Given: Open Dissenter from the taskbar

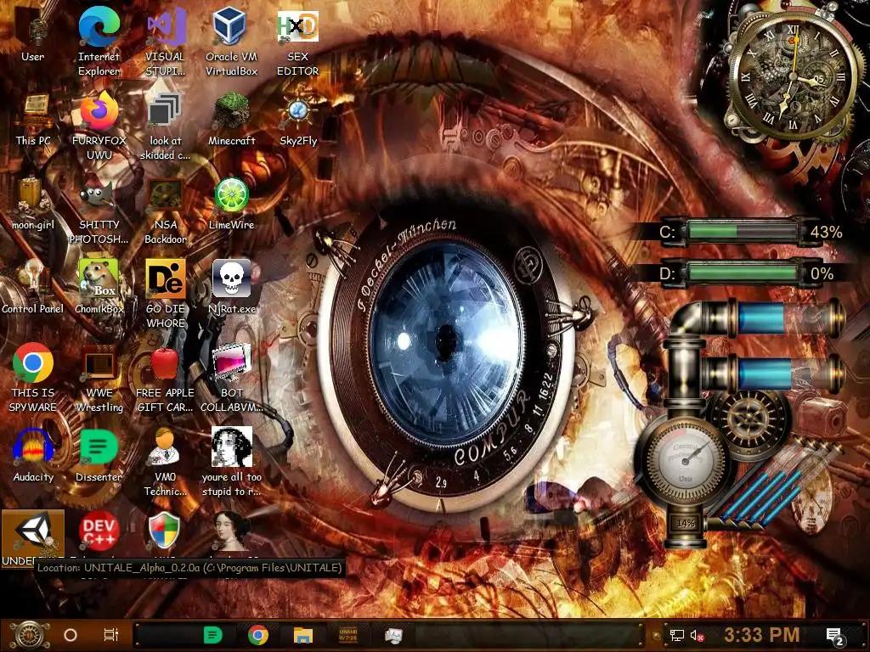Looking at the screenshot, I should (x=213, y=635).
